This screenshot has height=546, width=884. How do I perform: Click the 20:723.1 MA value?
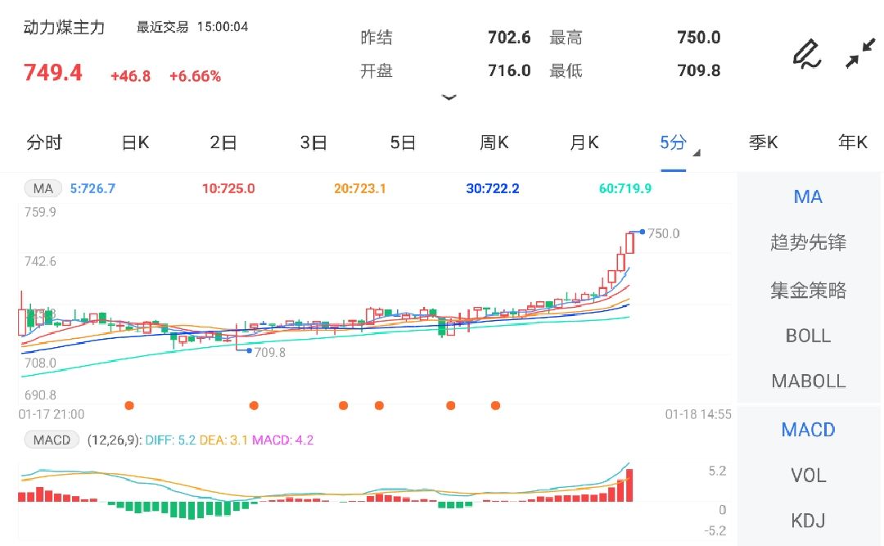pos(359,188)
